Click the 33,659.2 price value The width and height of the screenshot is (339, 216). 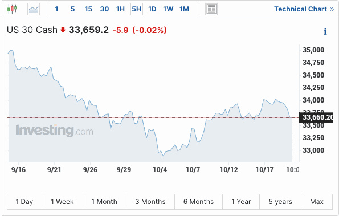pos(89,30)
